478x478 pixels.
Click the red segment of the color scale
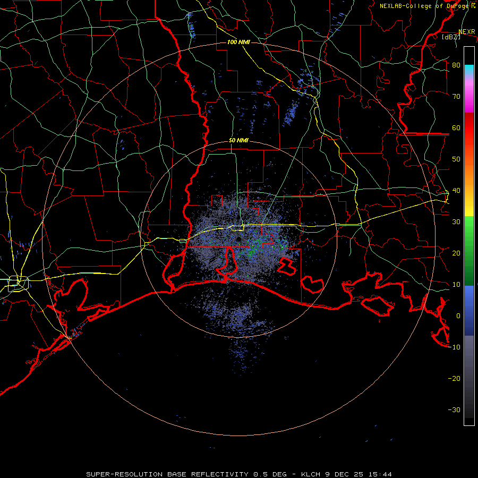[x=469, y=128]
